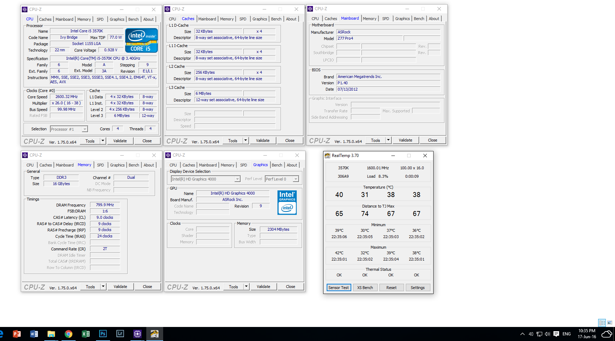This screenshot has height=341, width=615.
Task: Click the Intel Core i5 3570K name field
Action: 87,31
